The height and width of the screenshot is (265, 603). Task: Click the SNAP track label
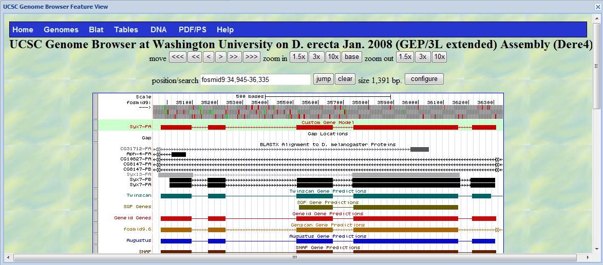(x=145, y=252)
